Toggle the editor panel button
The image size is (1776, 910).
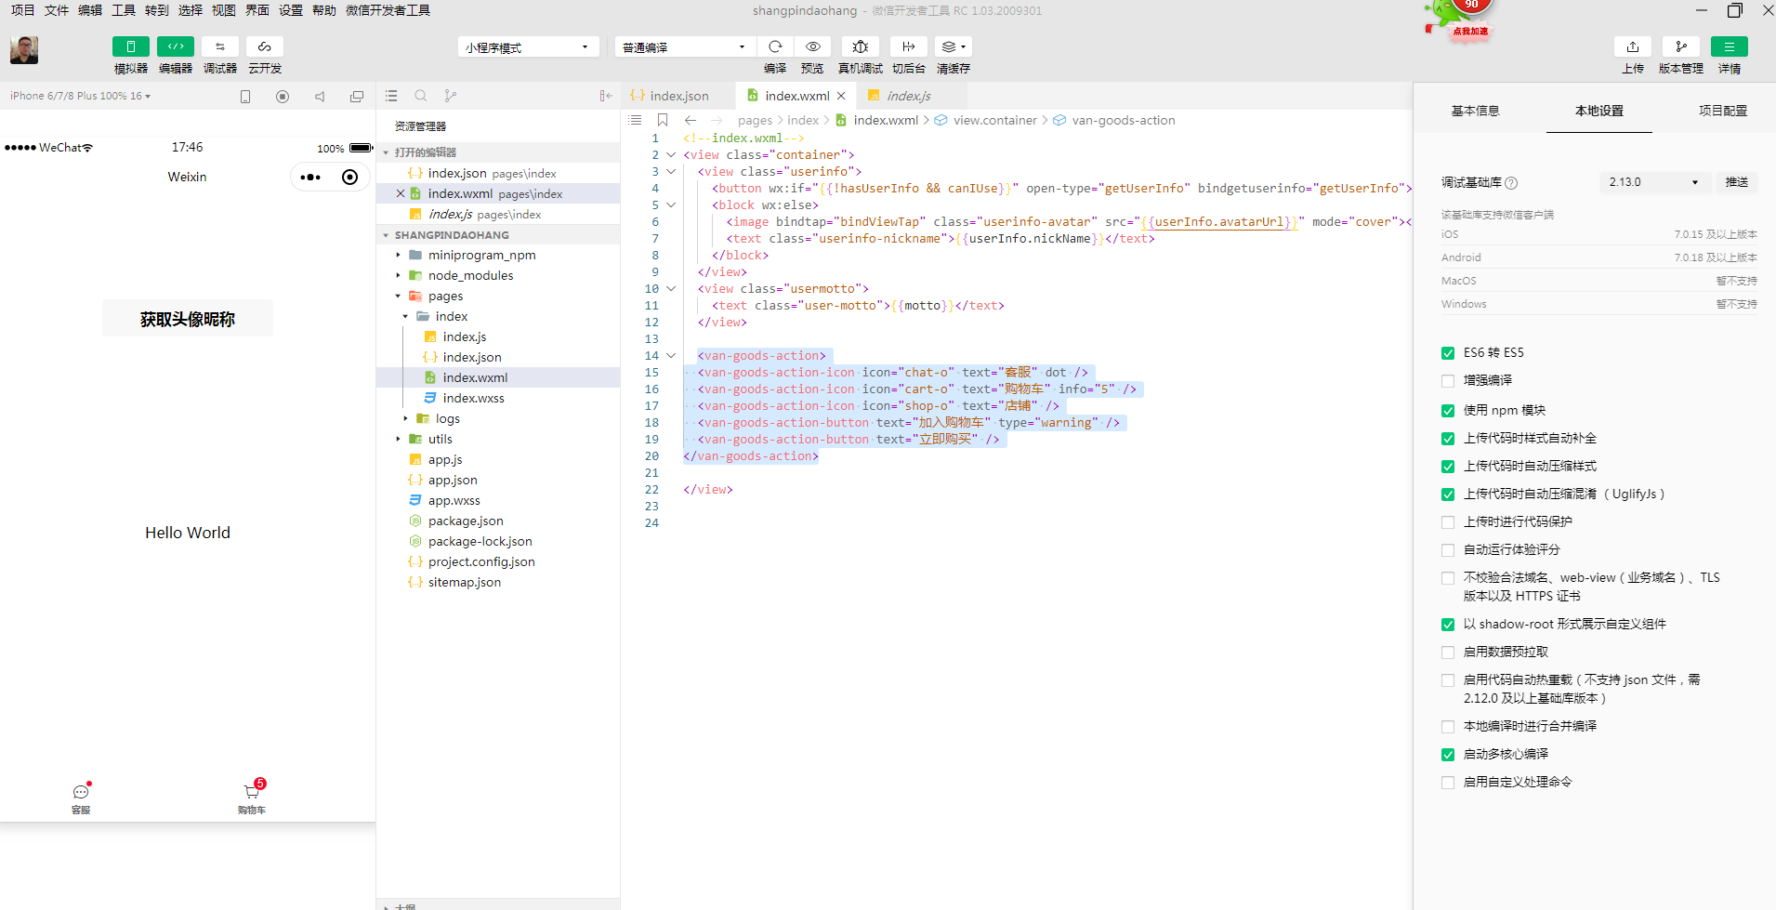[176, 46]
